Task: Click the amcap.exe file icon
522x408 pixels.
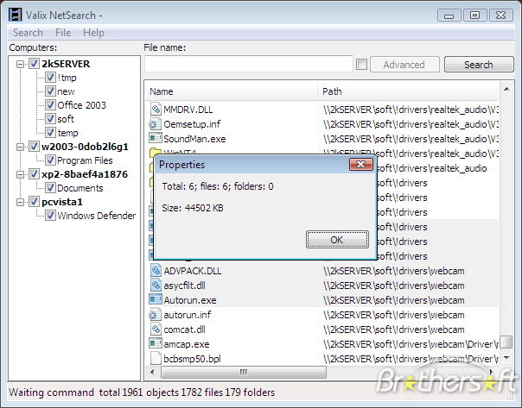Action: (156, 343)
